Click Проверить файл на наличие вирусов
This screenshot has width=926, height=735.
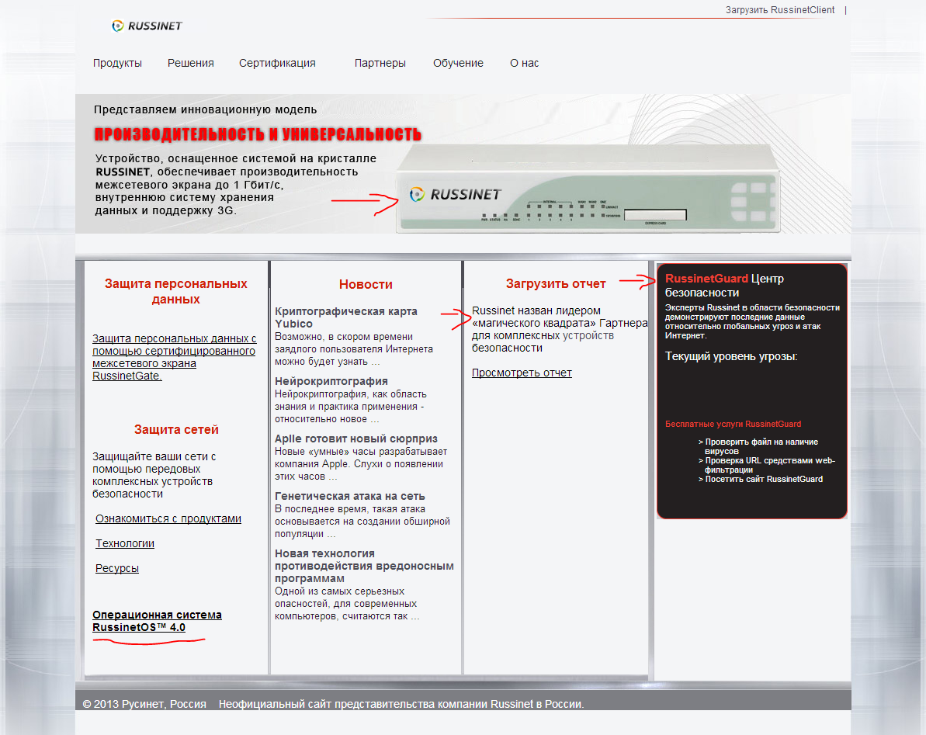(758, 446)
